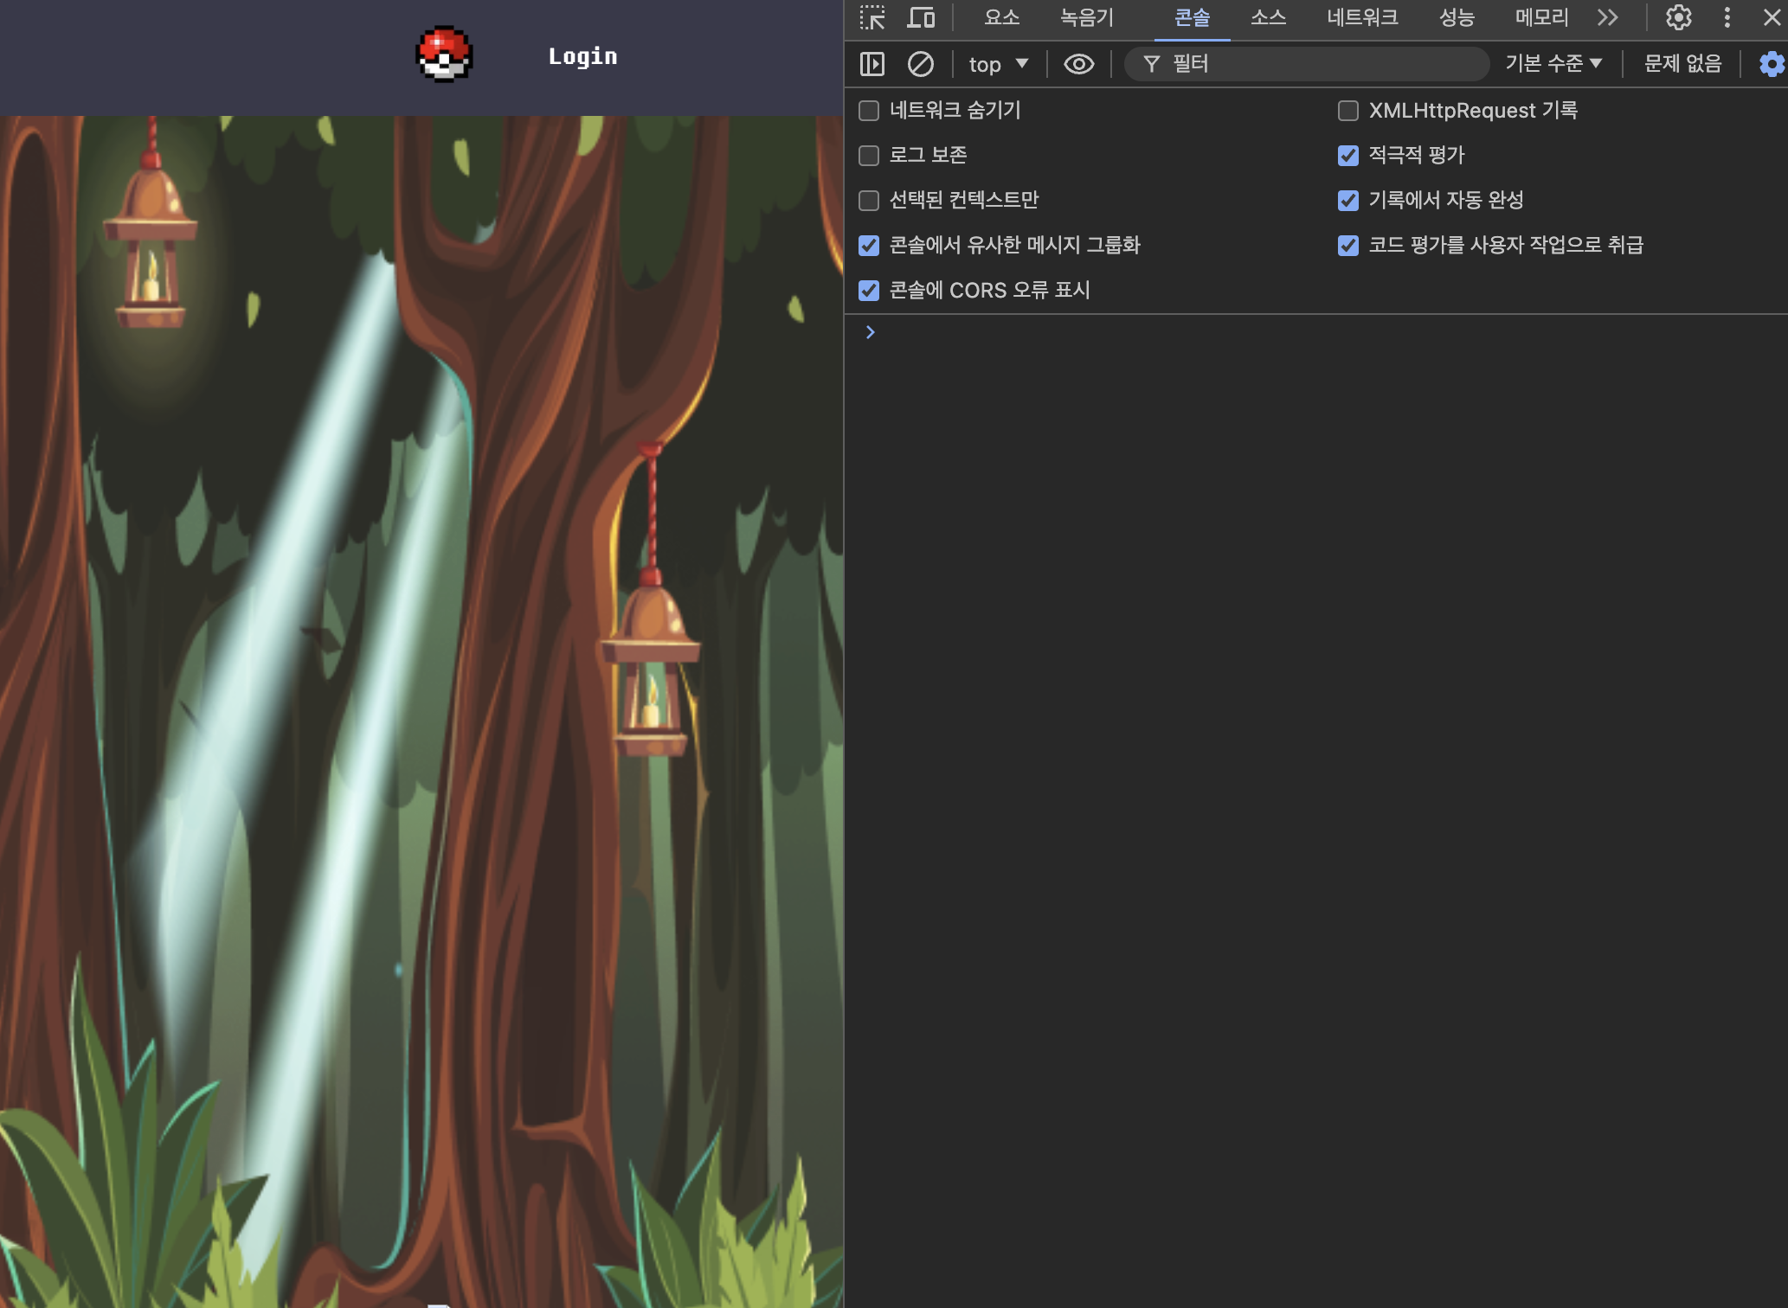This screenshot has height=1308, width=1788.
Task: Disable 콘솔에 CORS 오류 표시 checkbox
Action: [869, 291]
